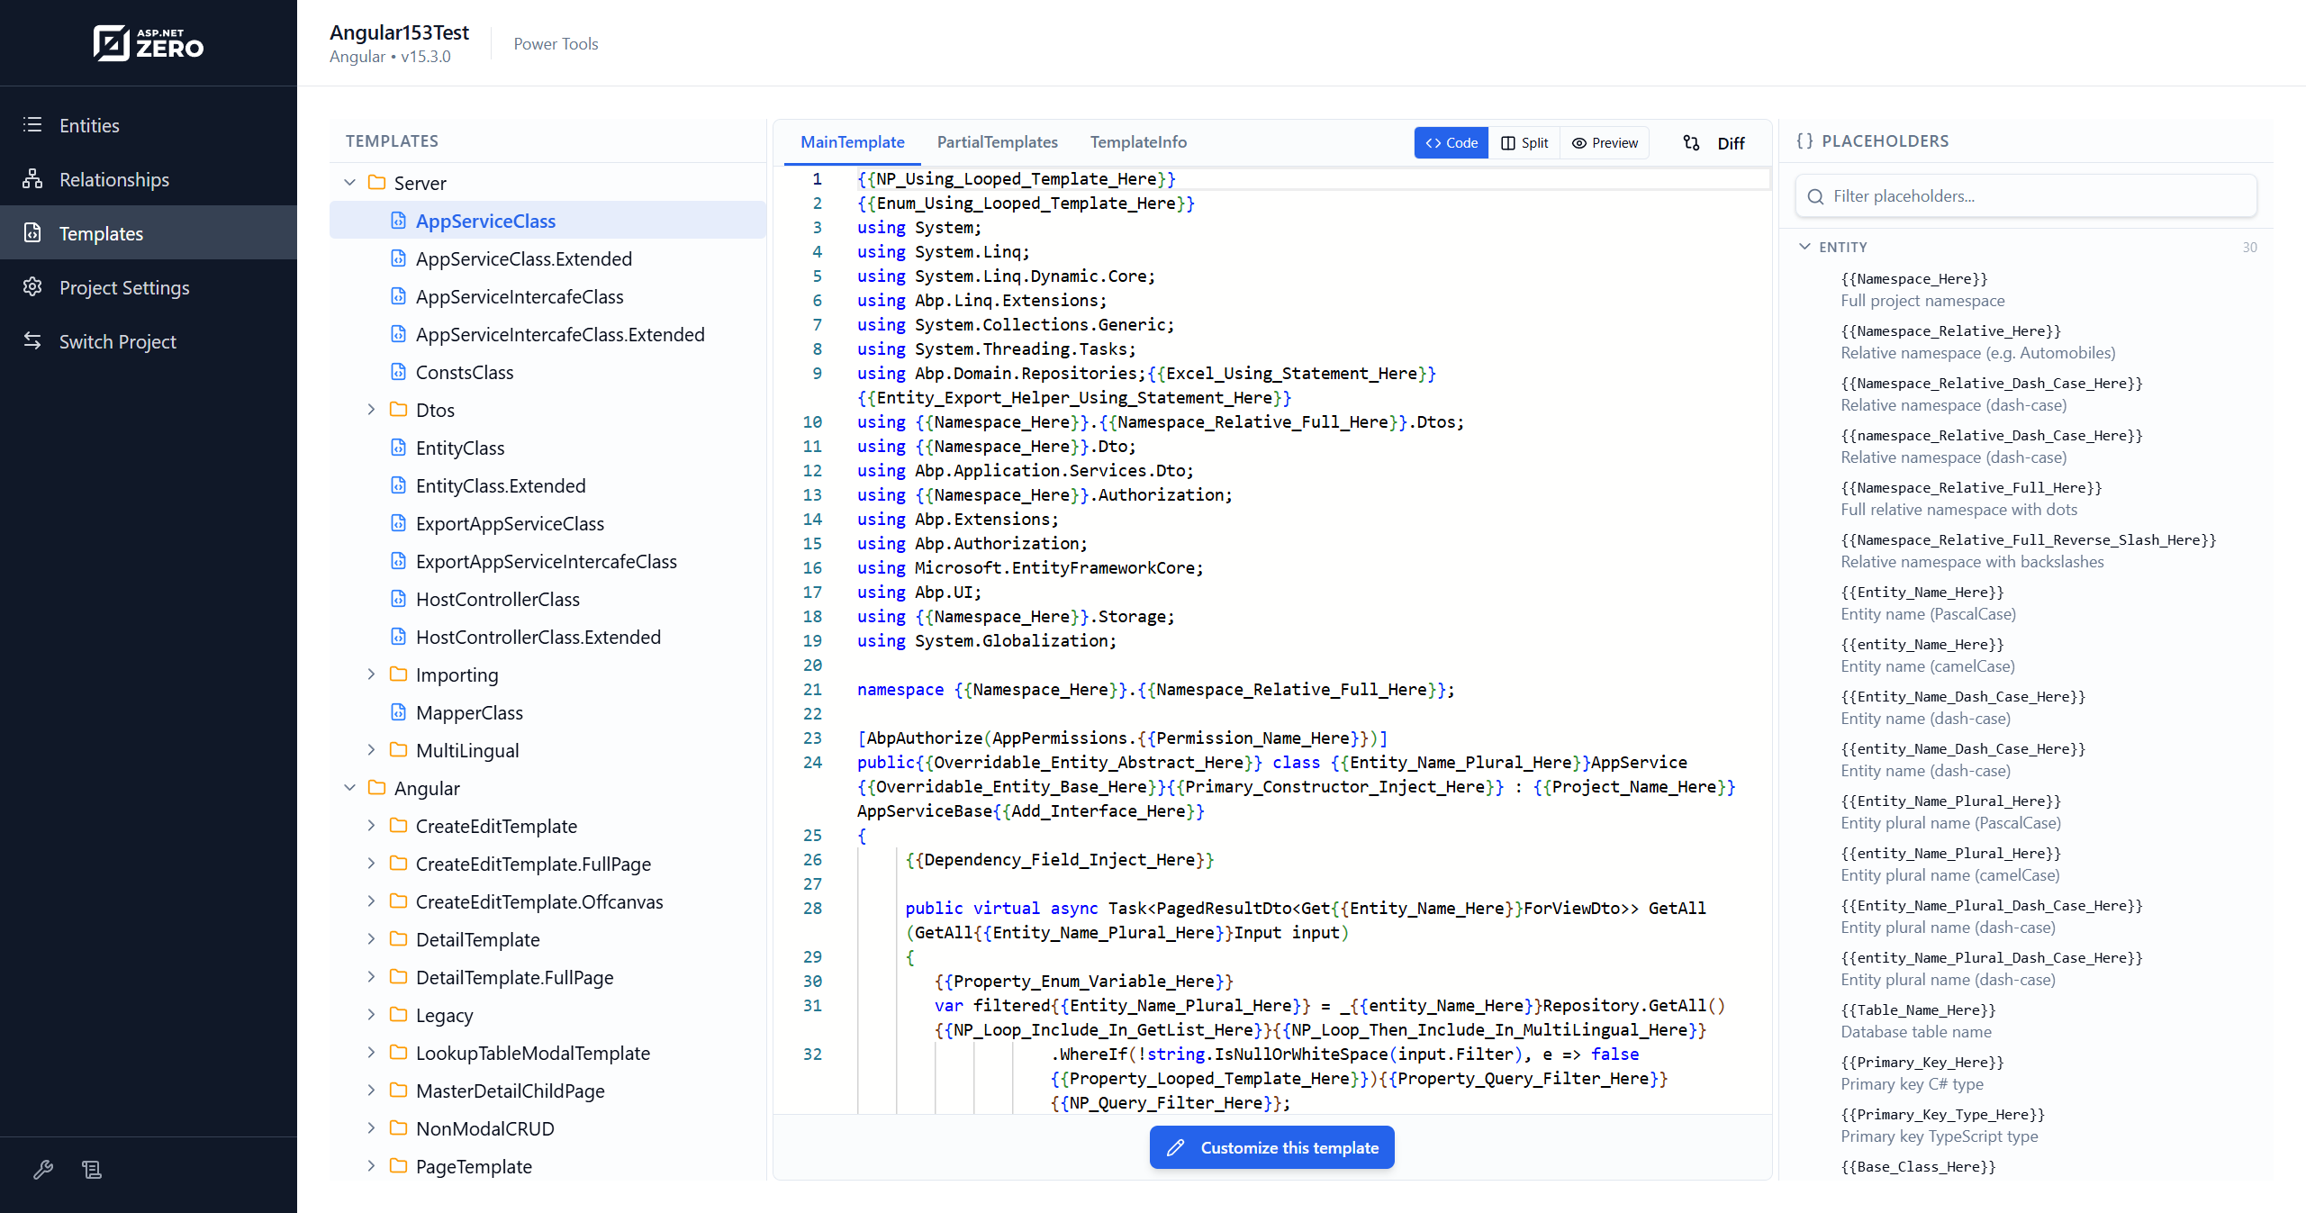Viewport: 2306px width, 1213px height.
Task: Click the {{Table_Name_Here}} placeholder
Action: (1918, 1010)
